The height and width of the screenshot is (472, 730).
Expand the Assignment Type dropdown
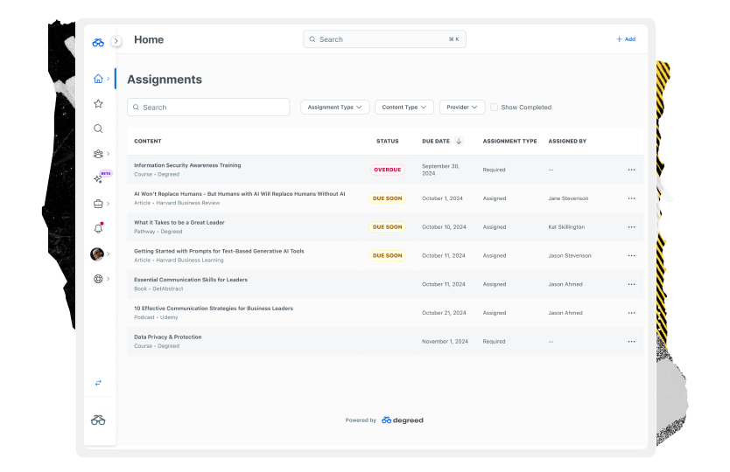tap(334, 108)
